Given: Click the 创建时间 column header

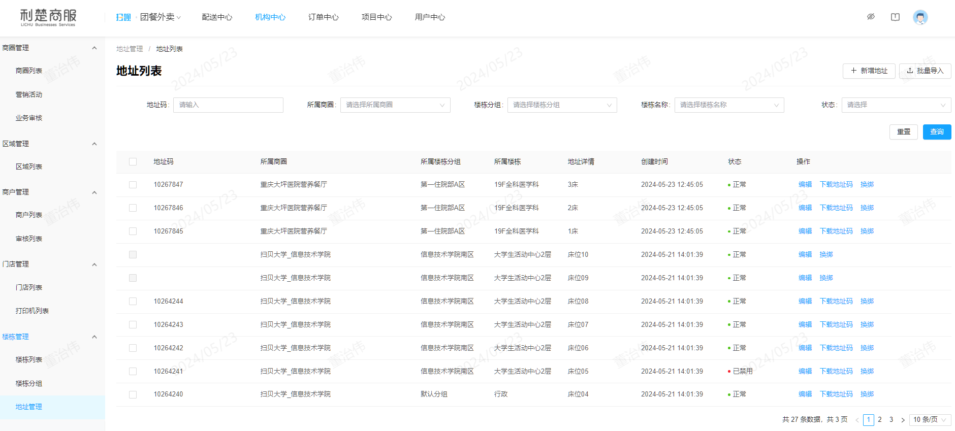Looking at the screenshot, I should tap(654, 161).
